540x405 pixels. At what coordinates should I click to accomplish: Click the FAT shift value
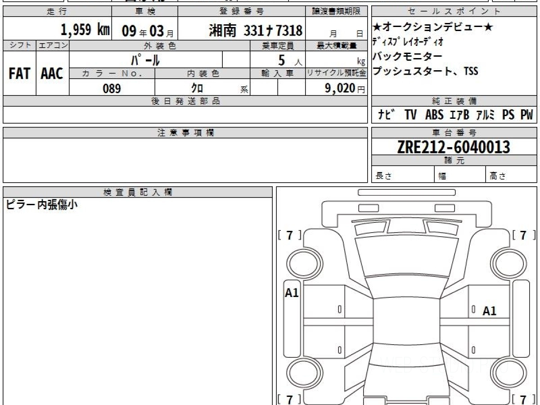(19, 74)
